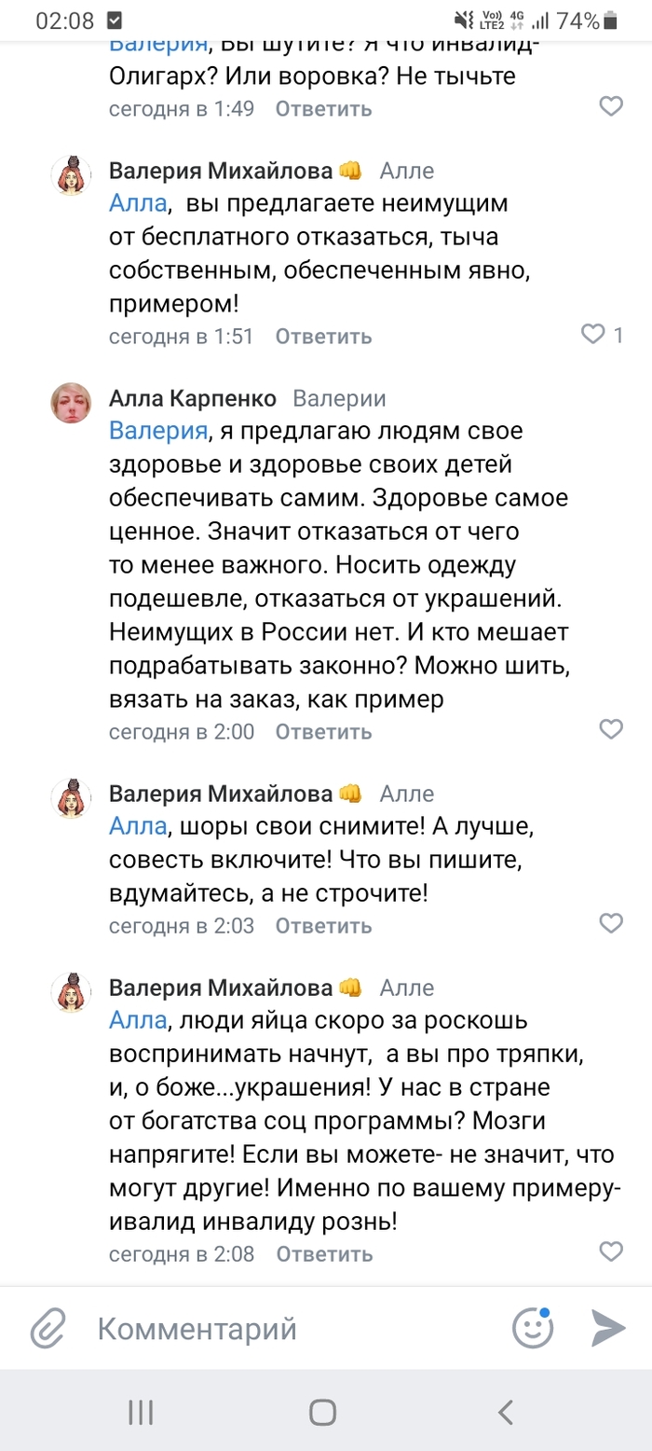Tap the blue Валерия mention in Алла's comment
The width and height of the screenshot is (652, 1451).
pos(157,431)
